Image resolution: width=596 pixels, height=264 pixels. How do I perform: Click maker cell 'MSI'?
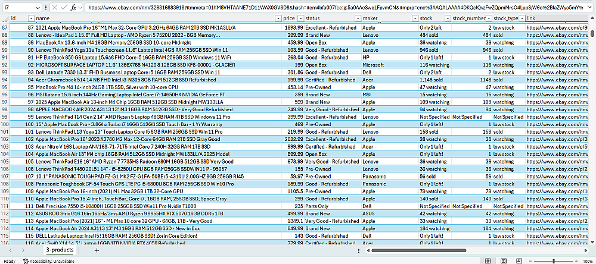click(390, 95)
